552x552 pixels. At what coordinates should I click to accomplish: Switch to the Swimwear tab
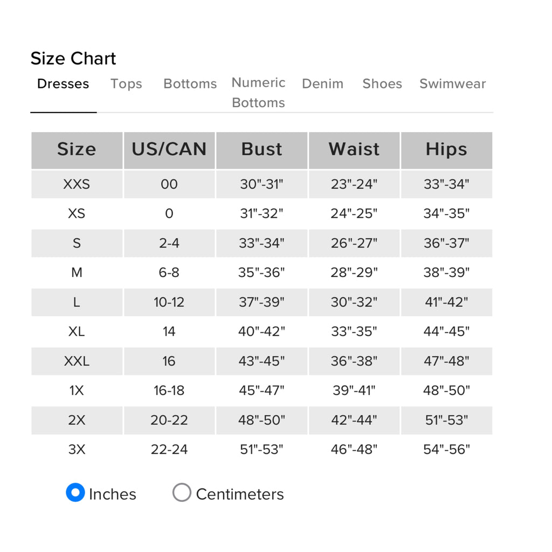(453, 84)
